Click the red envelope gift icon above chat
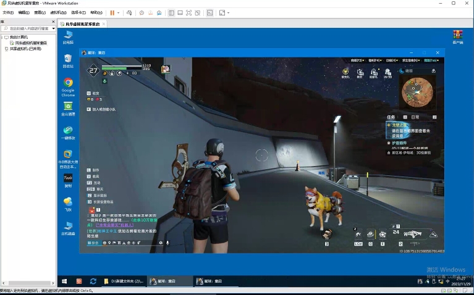This screenshot has width=474, height=295. [91, 210]
